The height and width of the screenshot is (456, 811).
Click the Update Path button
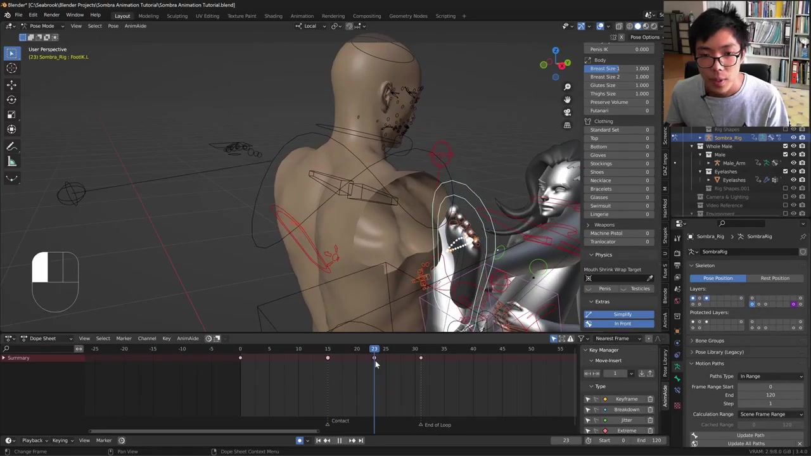750,435
